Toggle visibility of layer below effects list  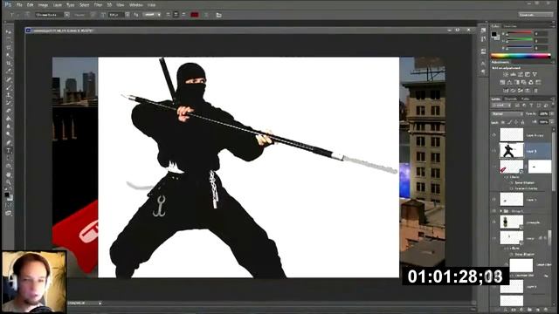tap(494, 200)
